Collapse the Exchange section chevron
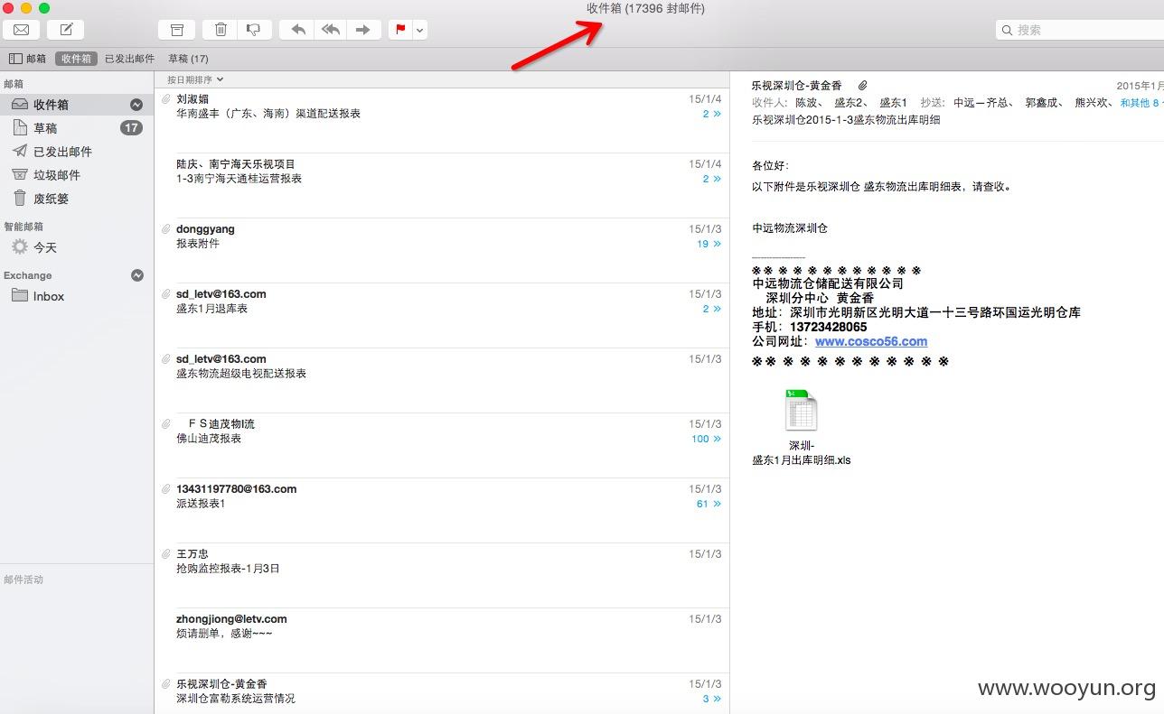The width and height of the screenshot is (1164, 714). coord(137,275)
